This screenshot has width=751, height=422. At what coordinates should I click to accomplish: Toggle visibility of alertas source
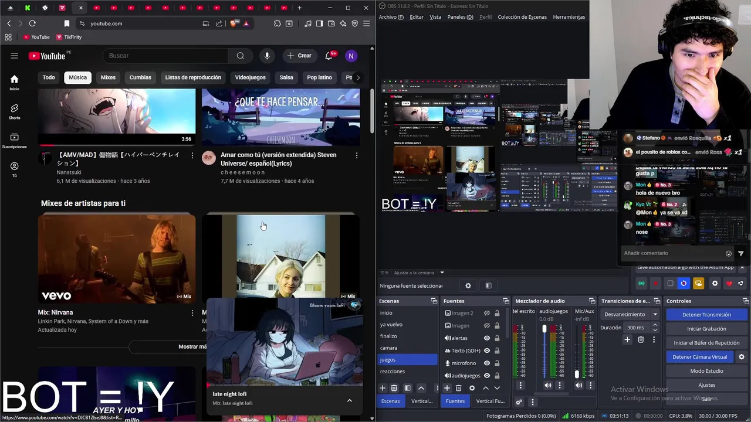tap(486, 338)
